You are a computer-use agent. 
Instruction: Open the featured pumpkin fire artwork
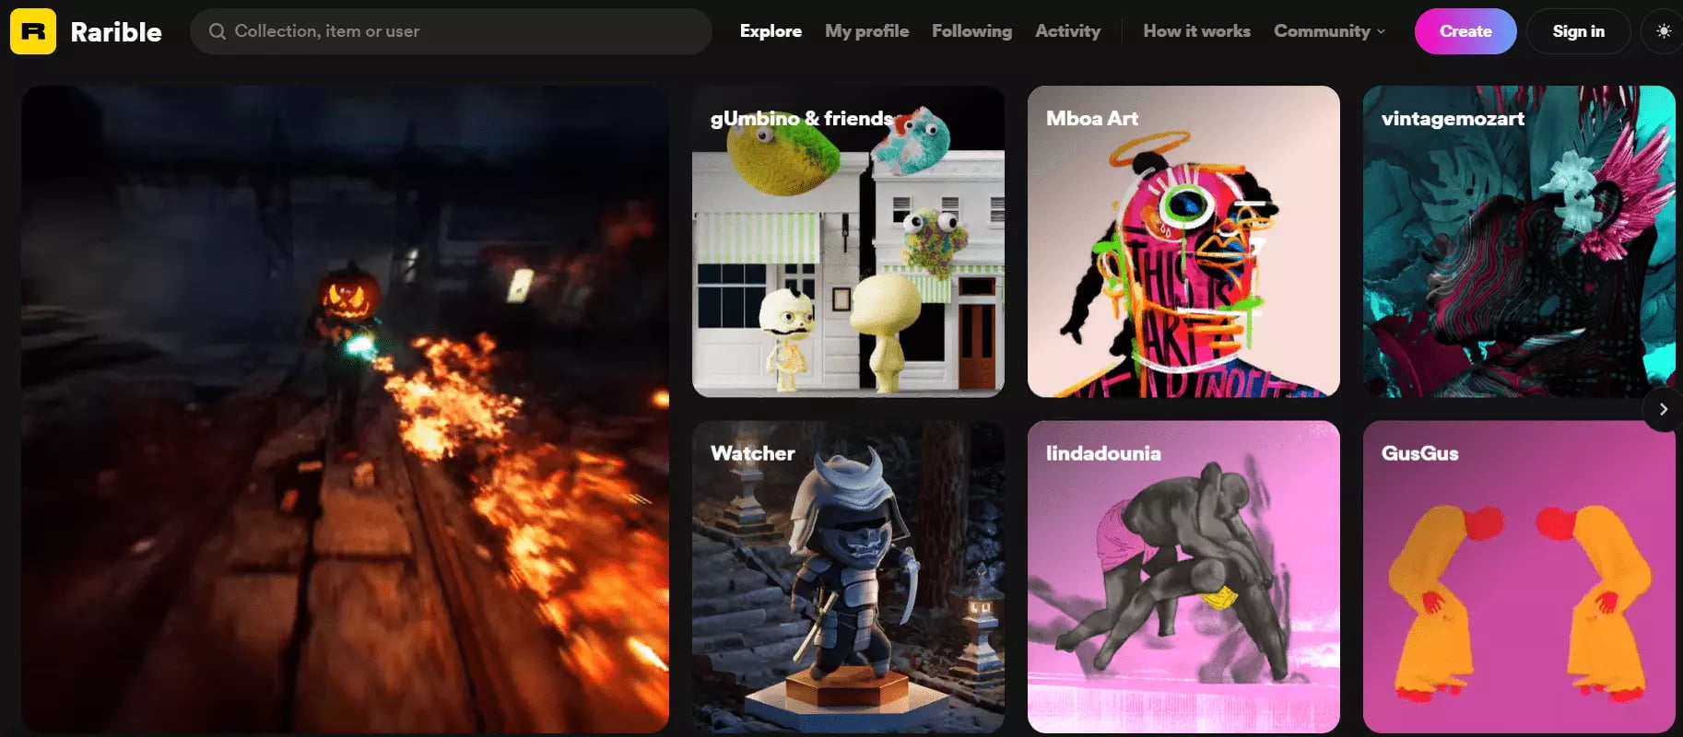tap(346, 409)
